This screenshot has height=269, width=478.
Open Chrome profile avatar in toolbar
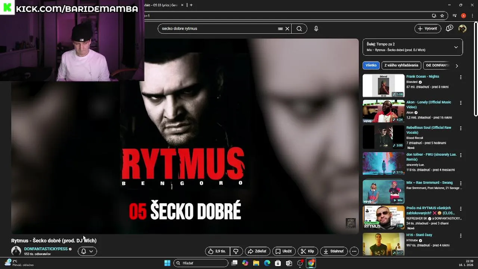463,16
